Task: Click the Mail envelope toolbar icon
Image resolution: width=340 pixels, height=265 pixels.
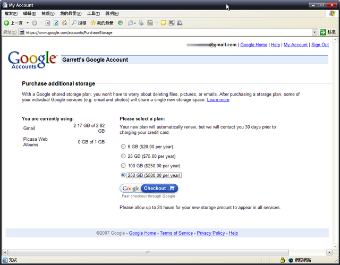Action: click(x=130, y=23)
